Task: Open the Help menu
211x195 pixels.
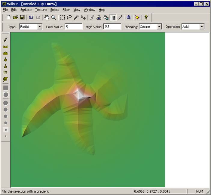Action: tap(102, 10)
